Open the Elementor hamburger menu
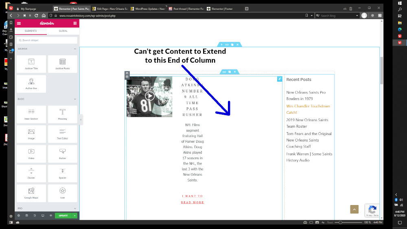 [x=19, y=23]
